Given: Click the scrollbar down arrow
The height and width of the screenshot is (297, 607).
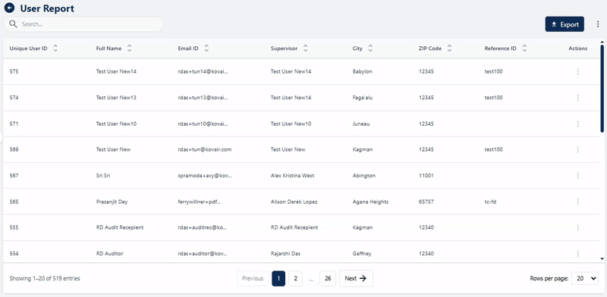Looking at the screenshot, I should tap(602, 258).
